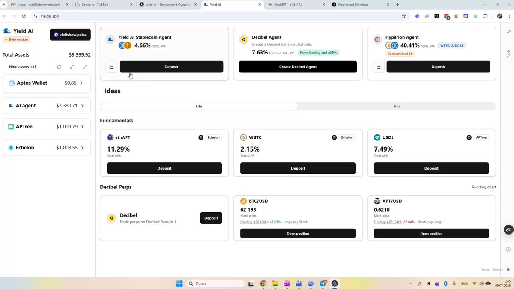Deposit into Yield AI Stablecoin Agent
The width and height of the screenshot is (514, 289).
pos(171,67)
